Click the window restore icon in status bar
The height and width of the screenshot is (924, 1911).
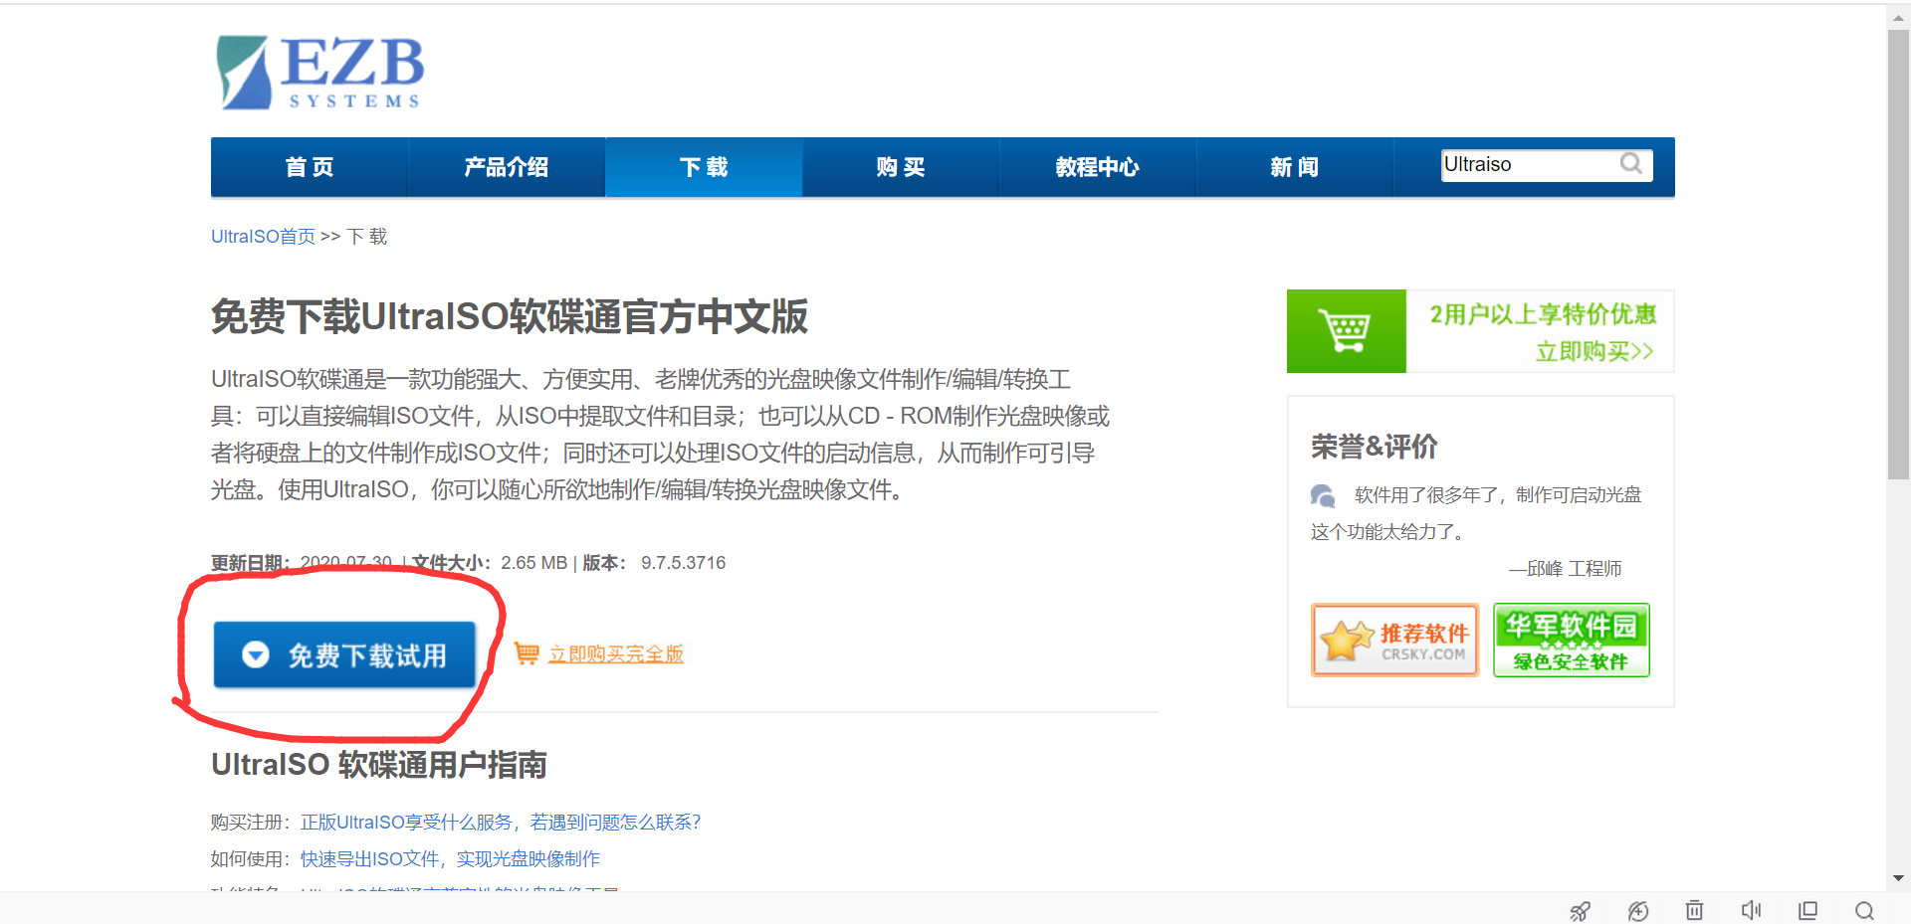pyautogui.click(x=1808, y=910)
